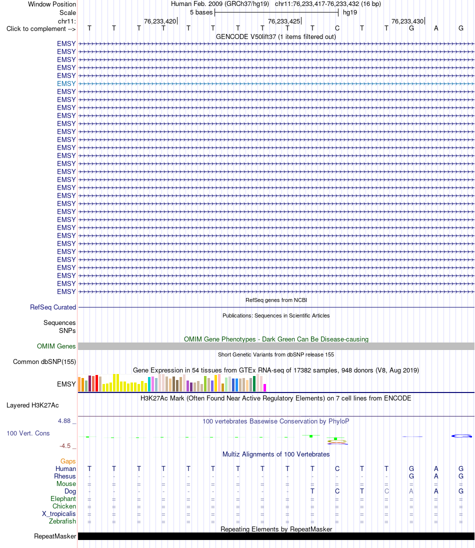Click the 'OMIM Genes' track label
The image size is (475, 548).
click(56, 346)
